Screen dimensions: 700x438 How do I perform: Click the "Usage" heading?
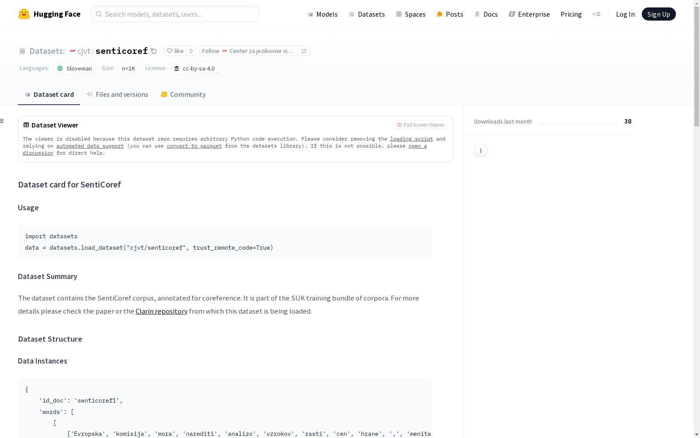tap(28, 208)
